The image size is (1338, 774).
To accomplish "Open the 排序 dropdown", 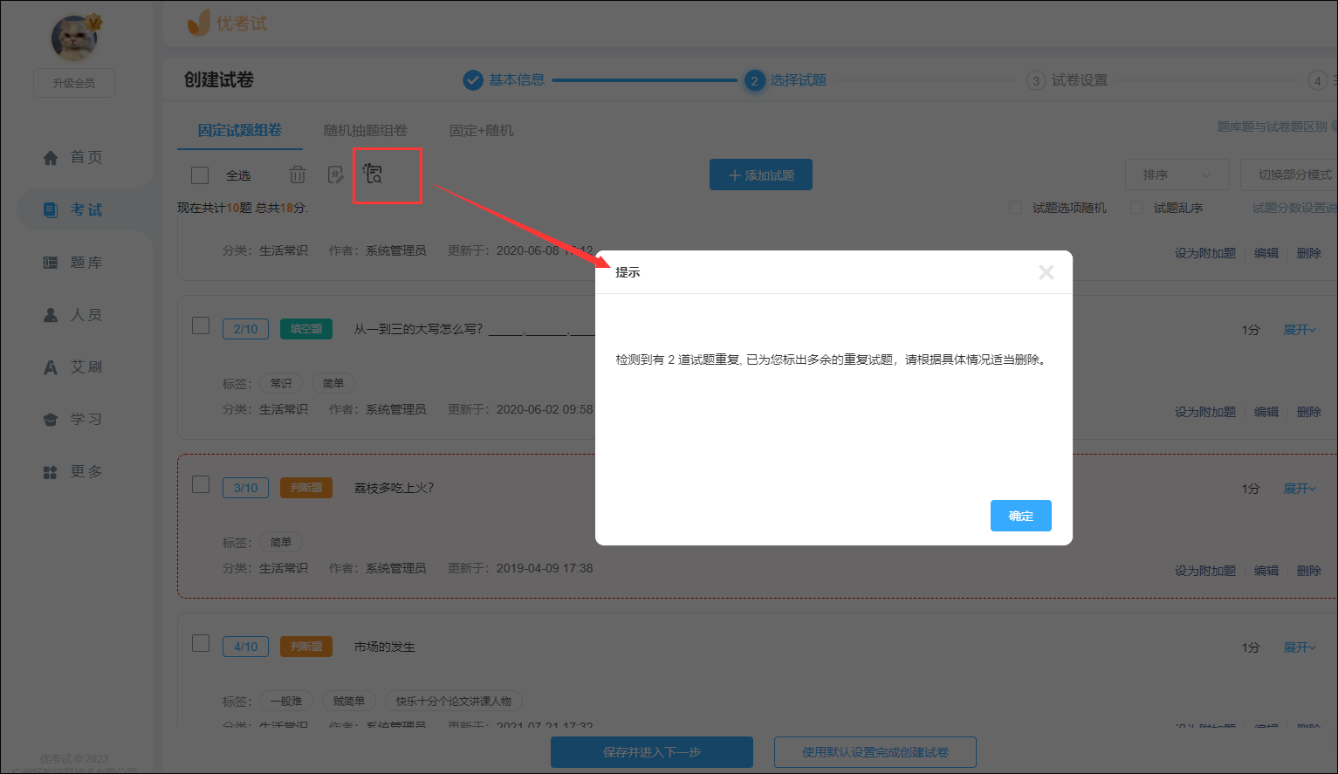I will (1177, 175).
